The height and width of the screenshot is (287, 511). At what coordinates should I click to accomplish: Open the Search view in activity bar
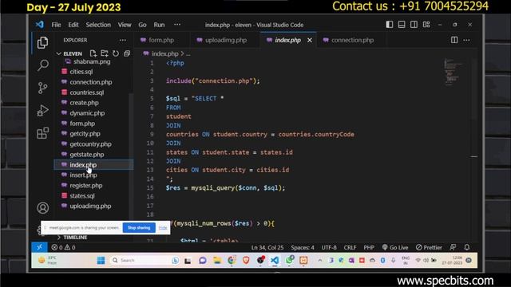click(x=42, y=65)
